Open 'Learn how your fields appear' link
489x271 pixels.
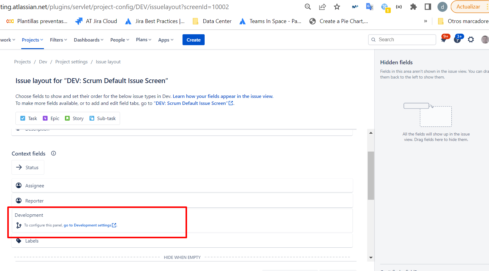point(223,96)
